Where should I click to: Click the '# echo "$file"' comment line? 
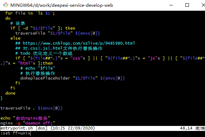[38, 68]
